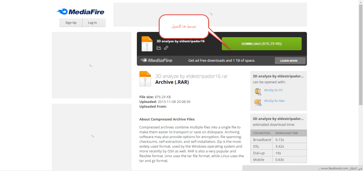Open the WinZip for PC link
Viewport: 363px width, 171px height.
(273, 90)
